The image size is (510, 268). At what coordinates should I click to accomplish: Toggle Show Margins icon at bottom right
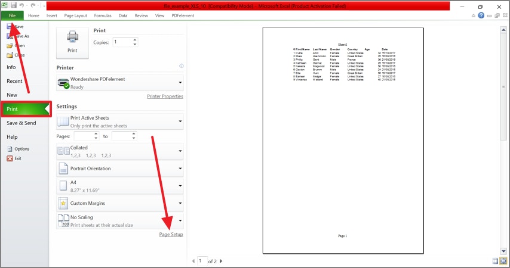tap(495, 261)
